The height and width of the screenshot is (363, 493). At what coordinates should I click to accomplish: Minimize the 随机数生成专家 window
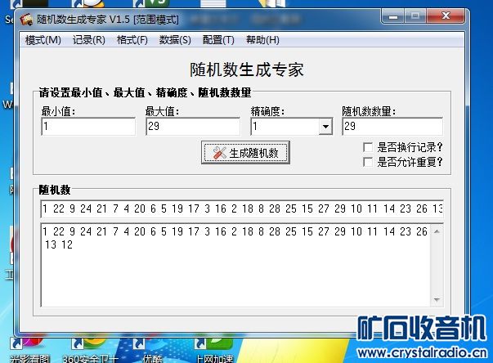coord(392,16)
